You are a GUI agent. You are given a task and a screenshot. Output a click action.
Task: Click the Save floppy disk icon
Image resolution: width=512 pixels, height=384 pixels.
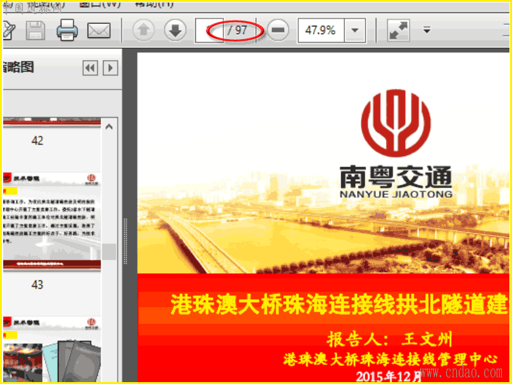coord(35,30)
